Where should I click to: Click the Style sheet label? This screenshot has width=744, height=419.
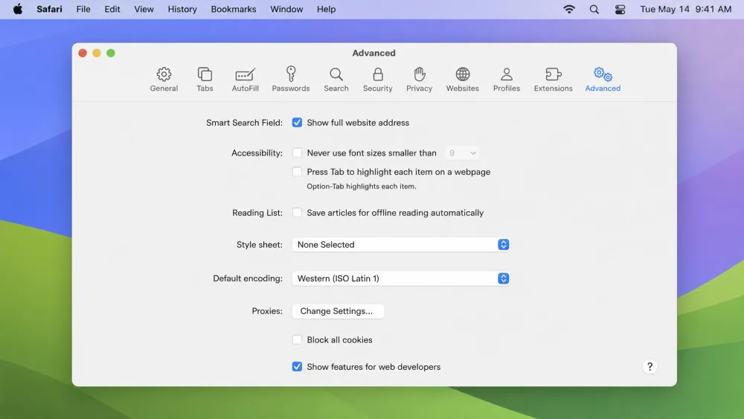pyautogui.click(x=260, y=244)
